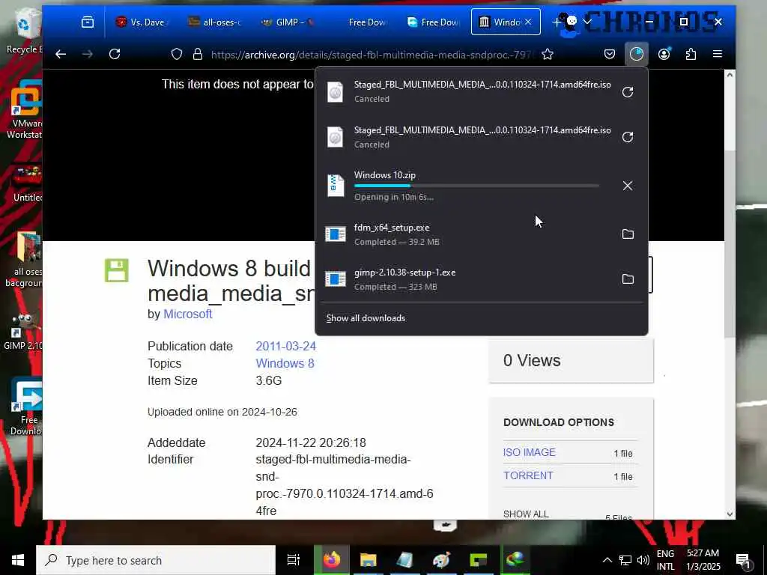Open the notification center icon
This screenshot has height=575, width=767.
coord(744,561)
